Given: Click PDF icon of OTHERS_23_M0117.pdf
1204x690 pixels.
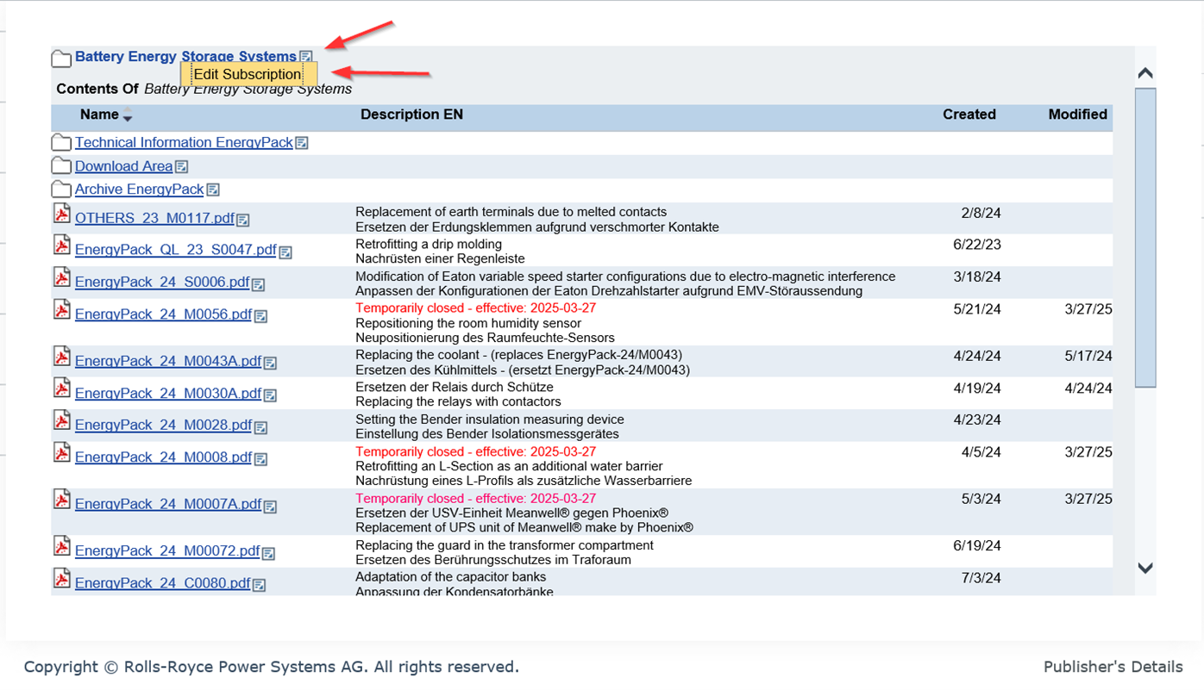Looking at the screenshot, I should point(62,214).
